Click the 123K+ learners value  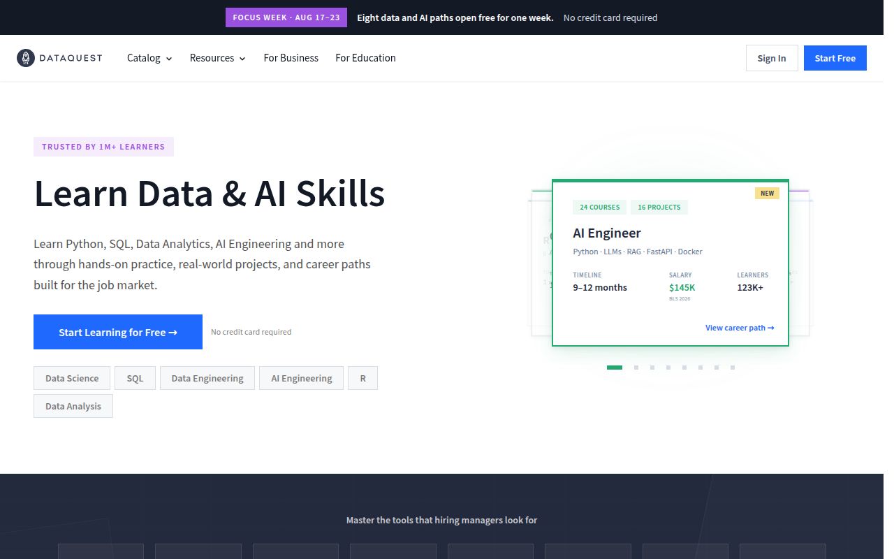[x=750, y=287]
